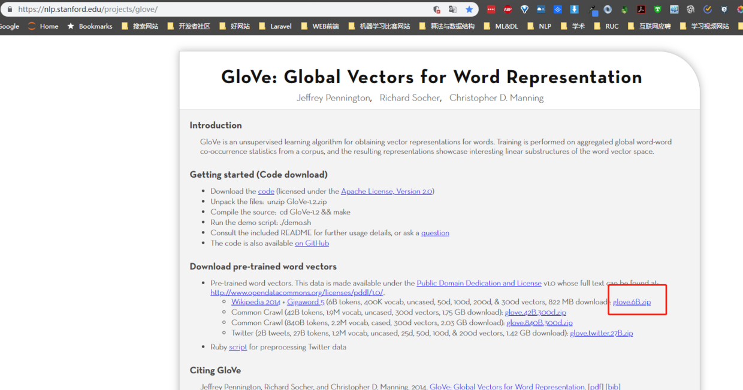Open the Adobe Acrobat PDF extension

click(x=641, y=10)
